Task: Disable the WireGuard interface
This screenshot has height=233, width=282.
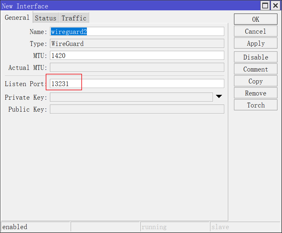Action: [255, 57]
